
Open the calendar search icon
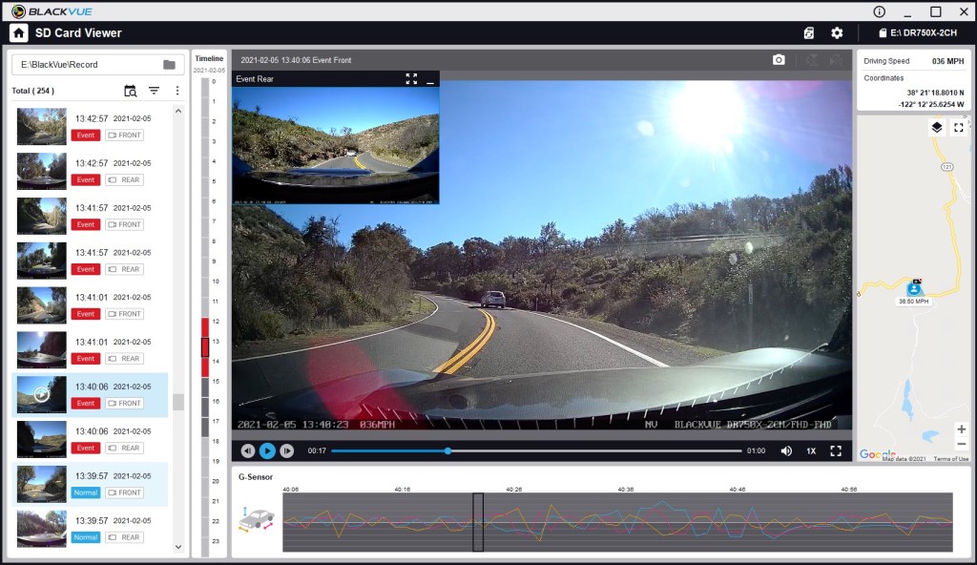[131, 91]
